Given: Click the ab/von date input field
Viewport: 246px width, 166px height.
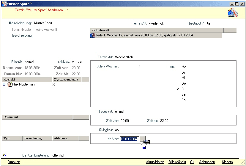Looking at the screenshot, I should point(130,139).
